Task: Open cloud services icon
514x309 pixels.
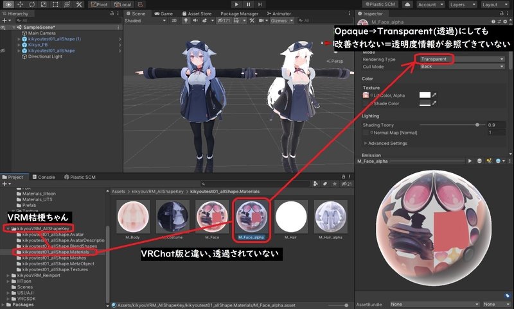Action: coord(407,4)
